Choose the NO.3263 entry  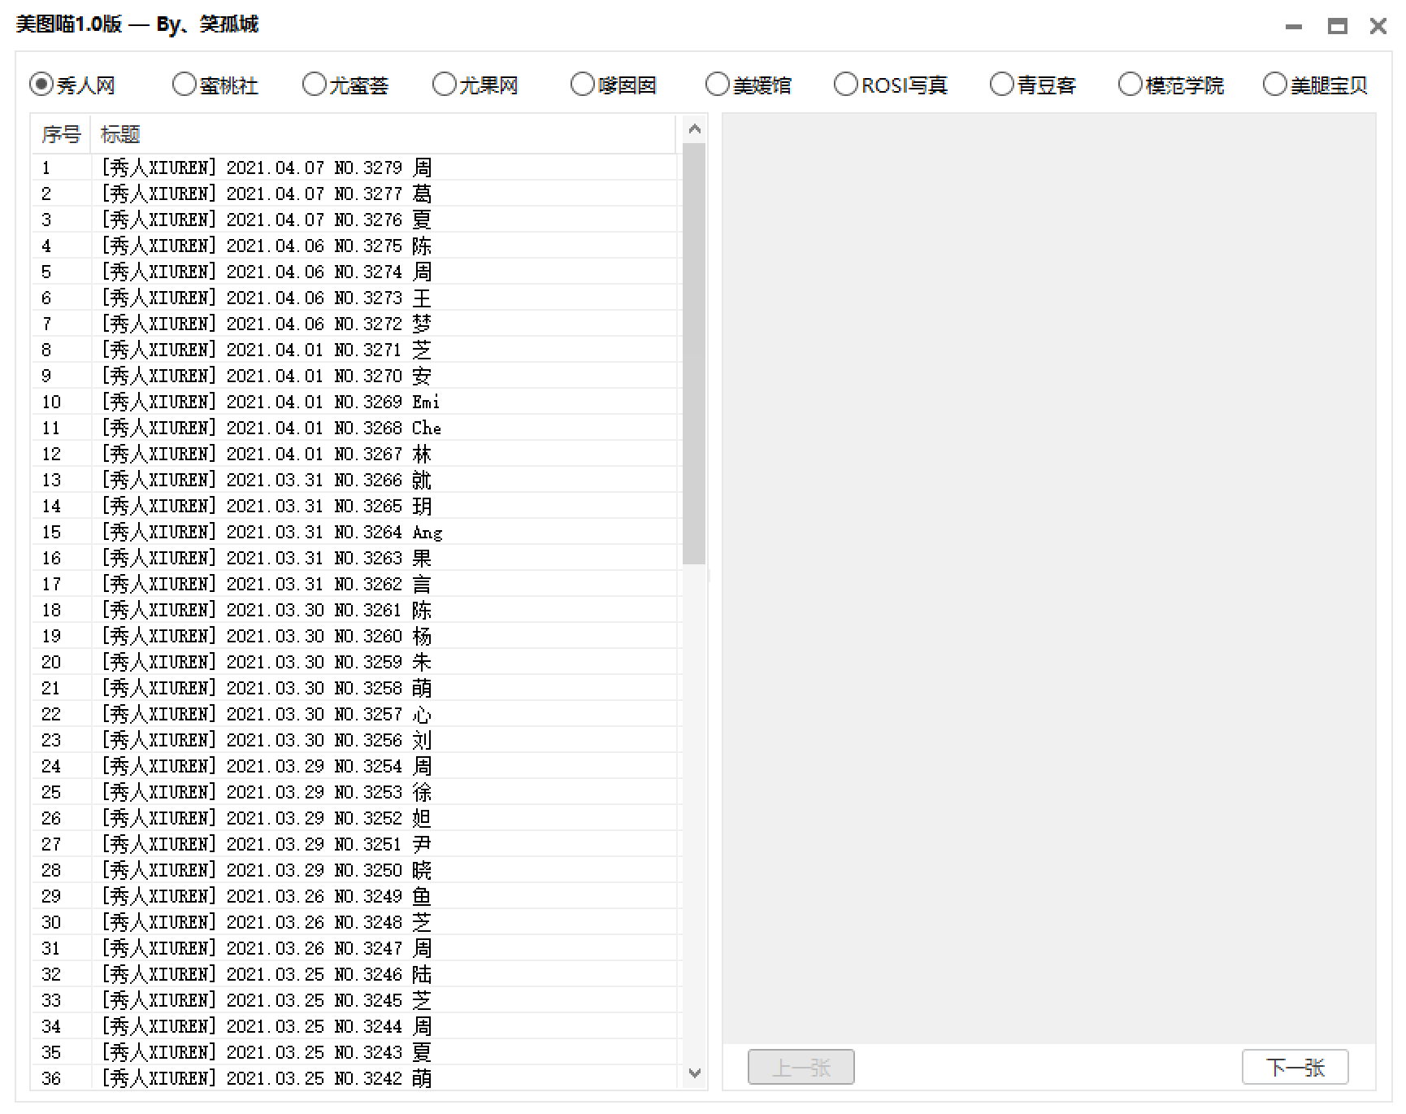354,558
